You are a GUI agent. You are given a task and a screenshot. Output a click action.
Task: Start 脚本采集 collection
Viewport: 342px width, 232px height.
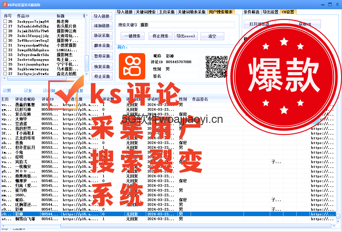click(x=102, y=45)
